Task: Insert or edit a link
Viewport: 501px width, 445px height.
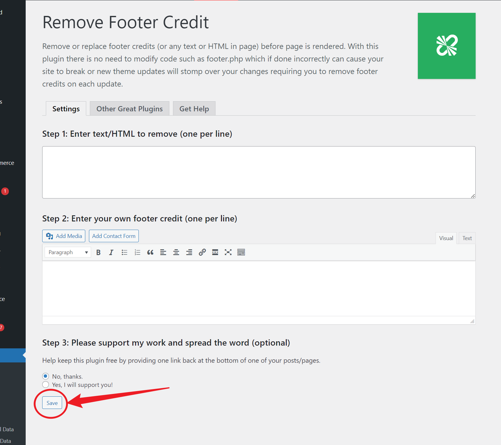Action: (202, 252)
